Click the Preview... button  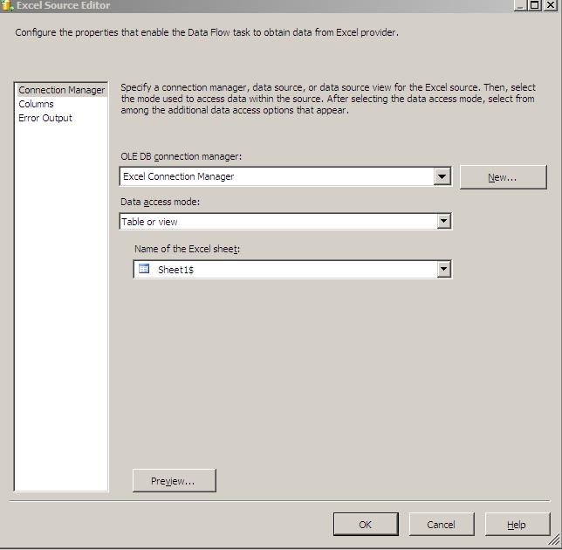[x=175, y=480]
